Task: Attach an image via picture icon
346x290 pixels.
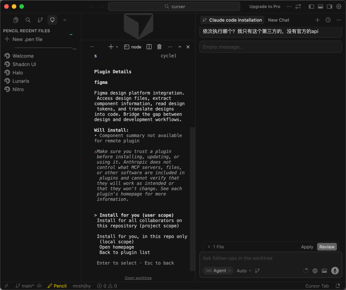Action: 324,270
